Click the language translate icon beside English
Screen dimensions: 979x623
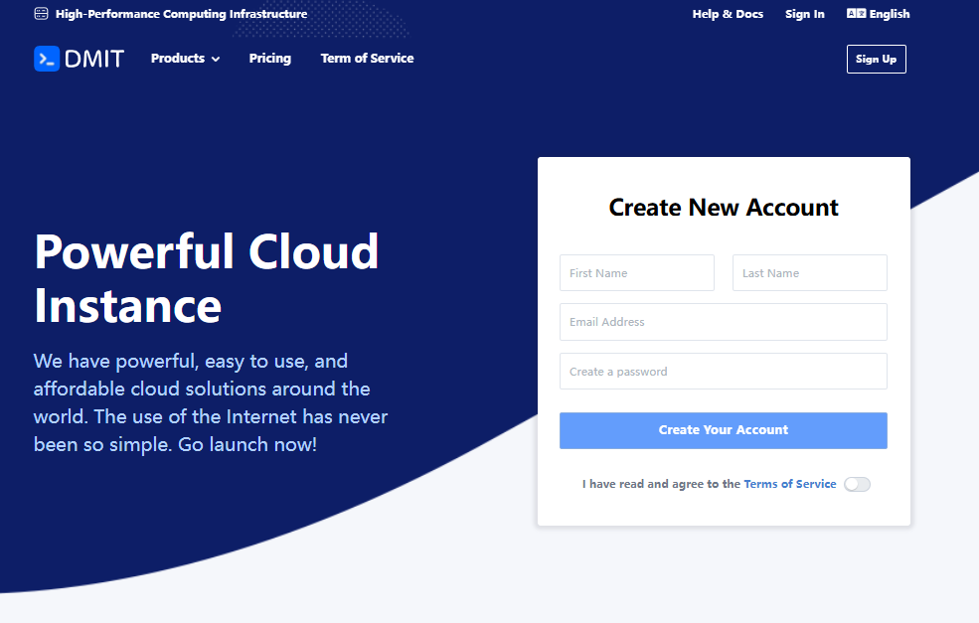(x=856, y=14)
